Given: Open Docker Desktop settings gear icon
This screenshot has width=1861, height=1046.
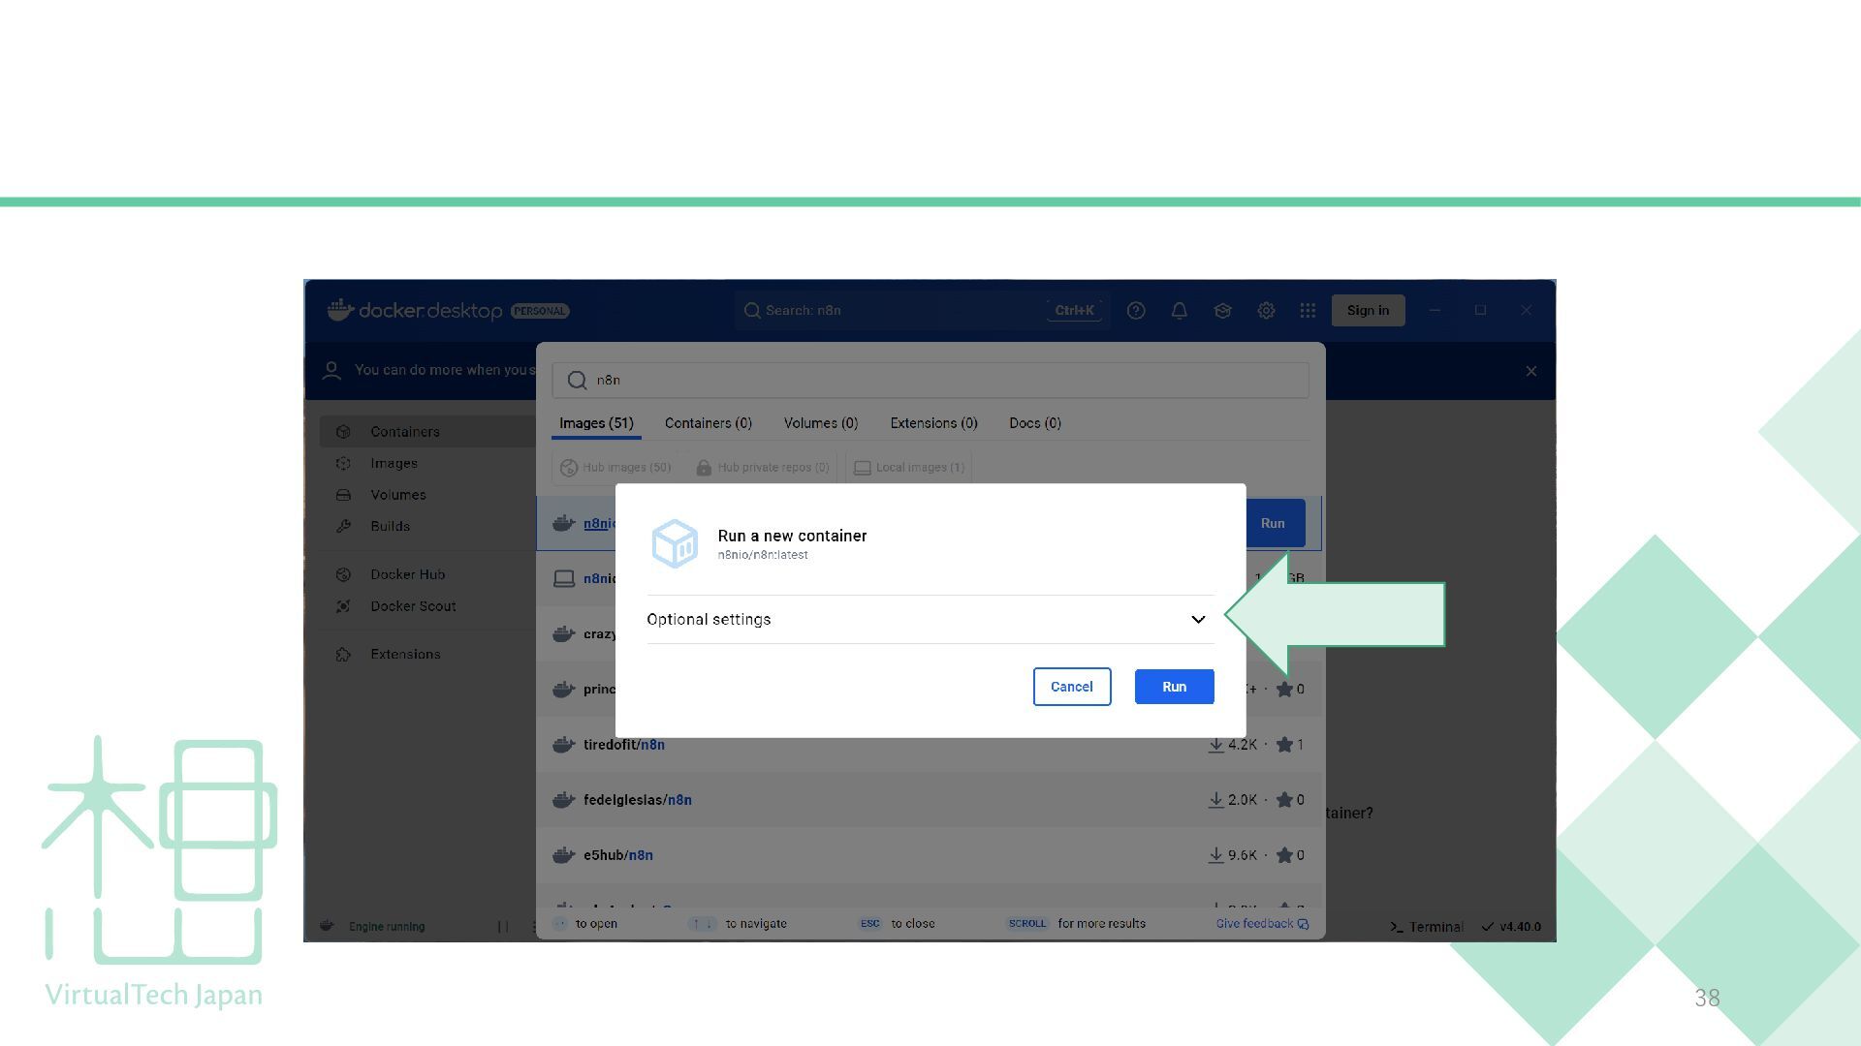Looking at the screenshot, I should (x=1266, y=311).
